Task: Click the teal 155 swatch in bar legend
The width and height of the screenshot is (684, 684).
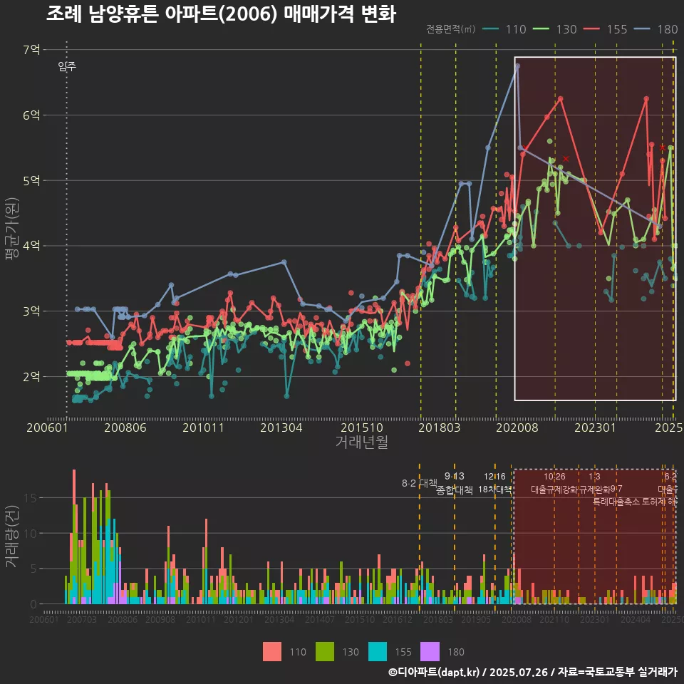Action: click(x=378, y=652)
